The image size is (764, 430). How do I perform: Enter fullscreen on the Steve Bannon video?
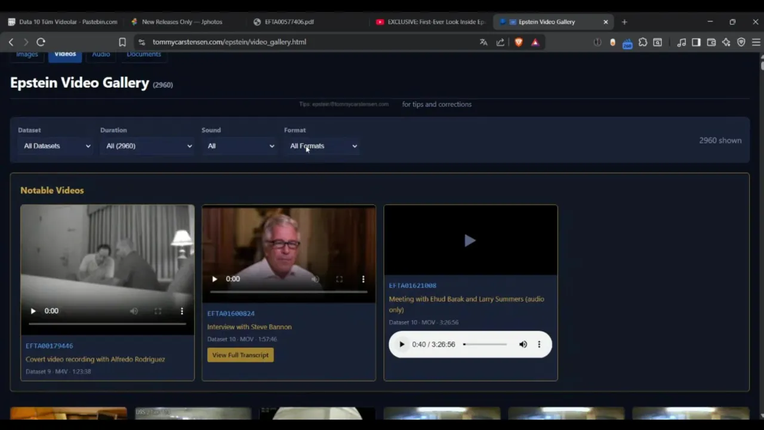coord(339,279)
